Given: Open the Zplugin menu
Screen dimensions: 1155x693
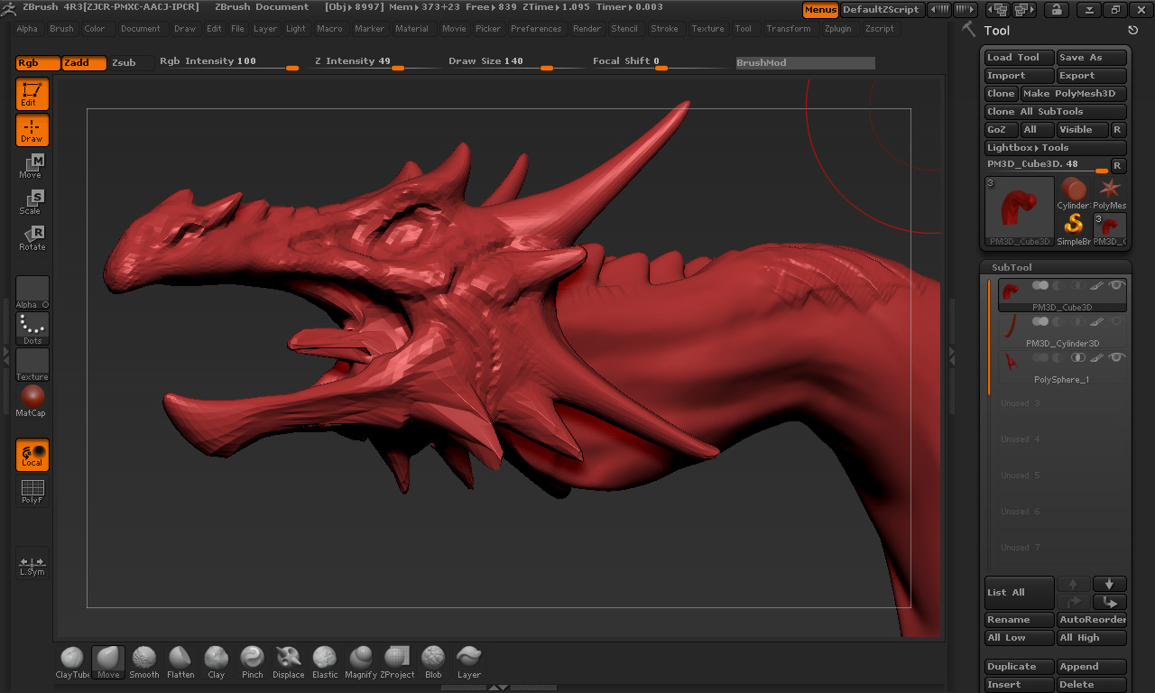Looking at the screenshot, I should [837, 29].
